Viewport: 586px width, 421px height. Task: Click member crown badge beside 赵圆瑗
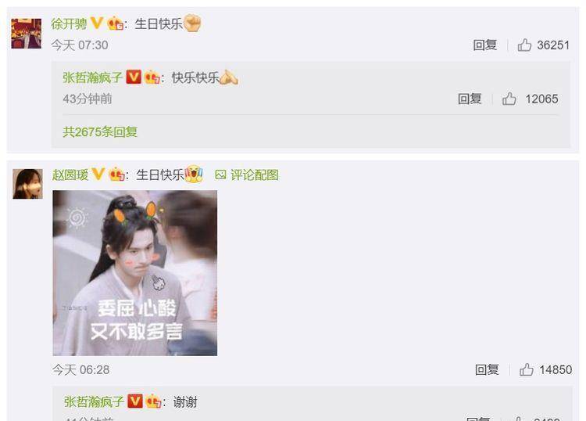coord(116,175)
